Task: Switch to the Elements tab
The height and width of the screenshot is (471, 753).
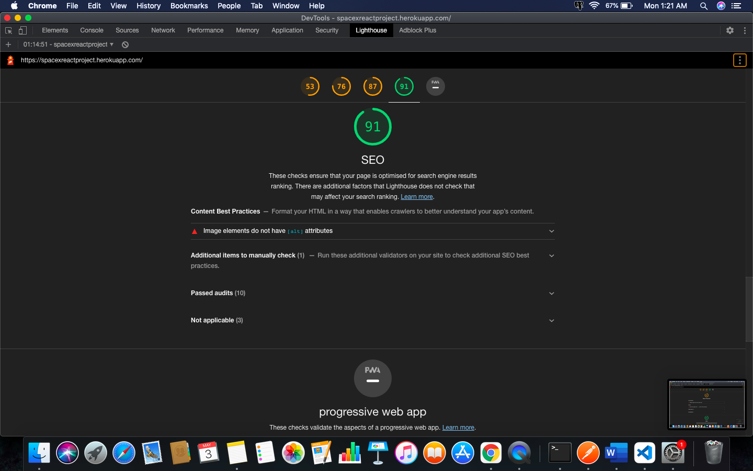Action: [55, 30]
